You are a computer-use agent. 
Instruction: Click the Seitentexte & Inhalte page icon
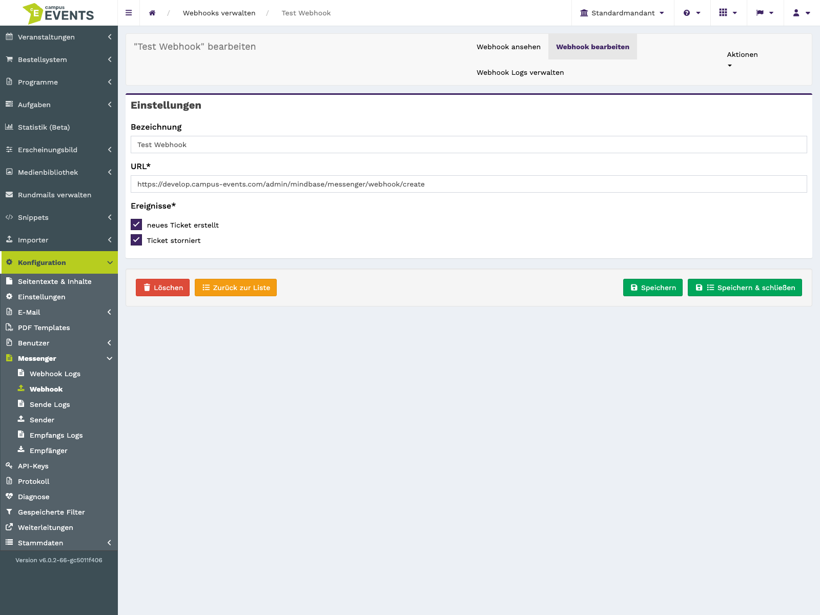[x=9, y=281]
